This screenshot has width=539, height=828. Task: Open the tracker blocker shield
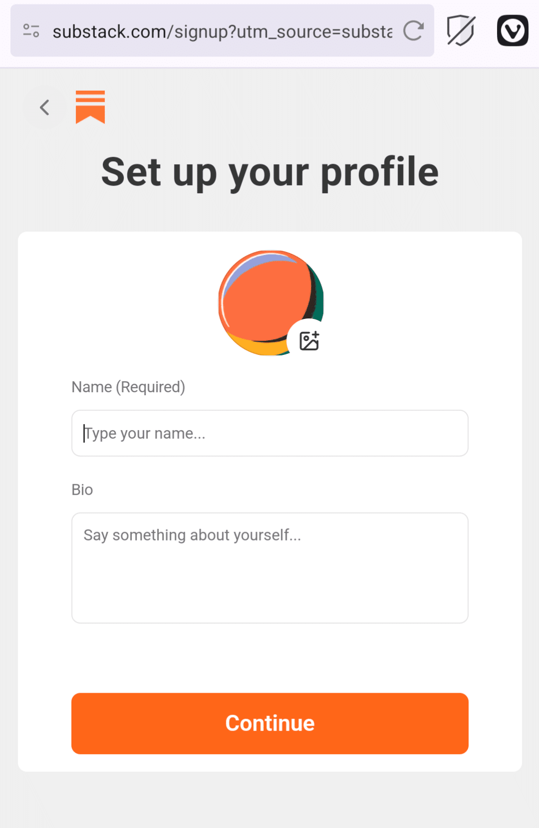tap(461, 31)
